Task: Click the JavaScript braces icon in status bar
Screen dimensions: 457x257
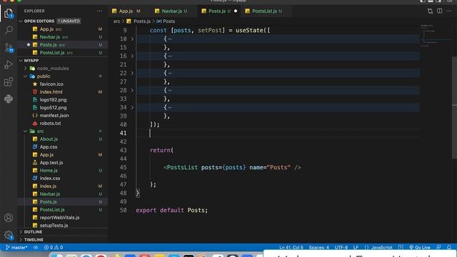Action: coord(366,248)
